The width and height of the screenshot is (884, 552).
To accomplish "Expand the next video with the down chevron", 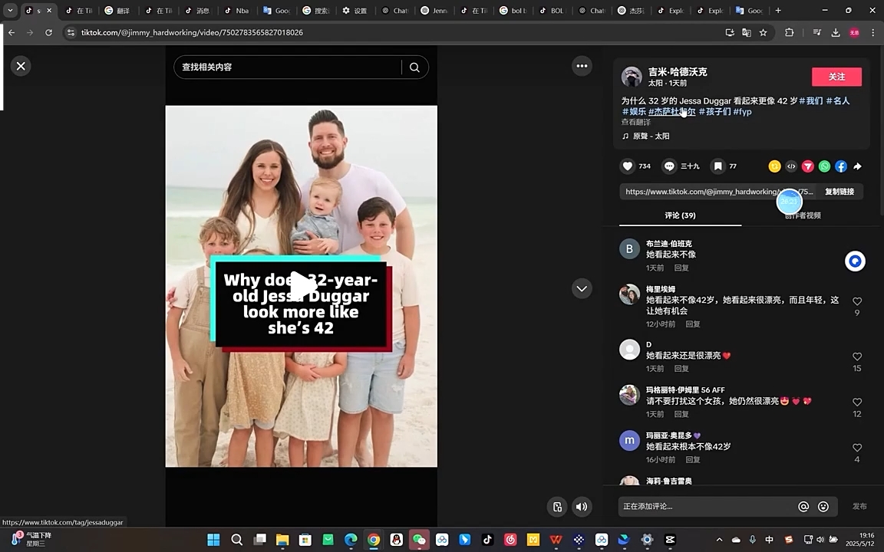I will point(582,288).
